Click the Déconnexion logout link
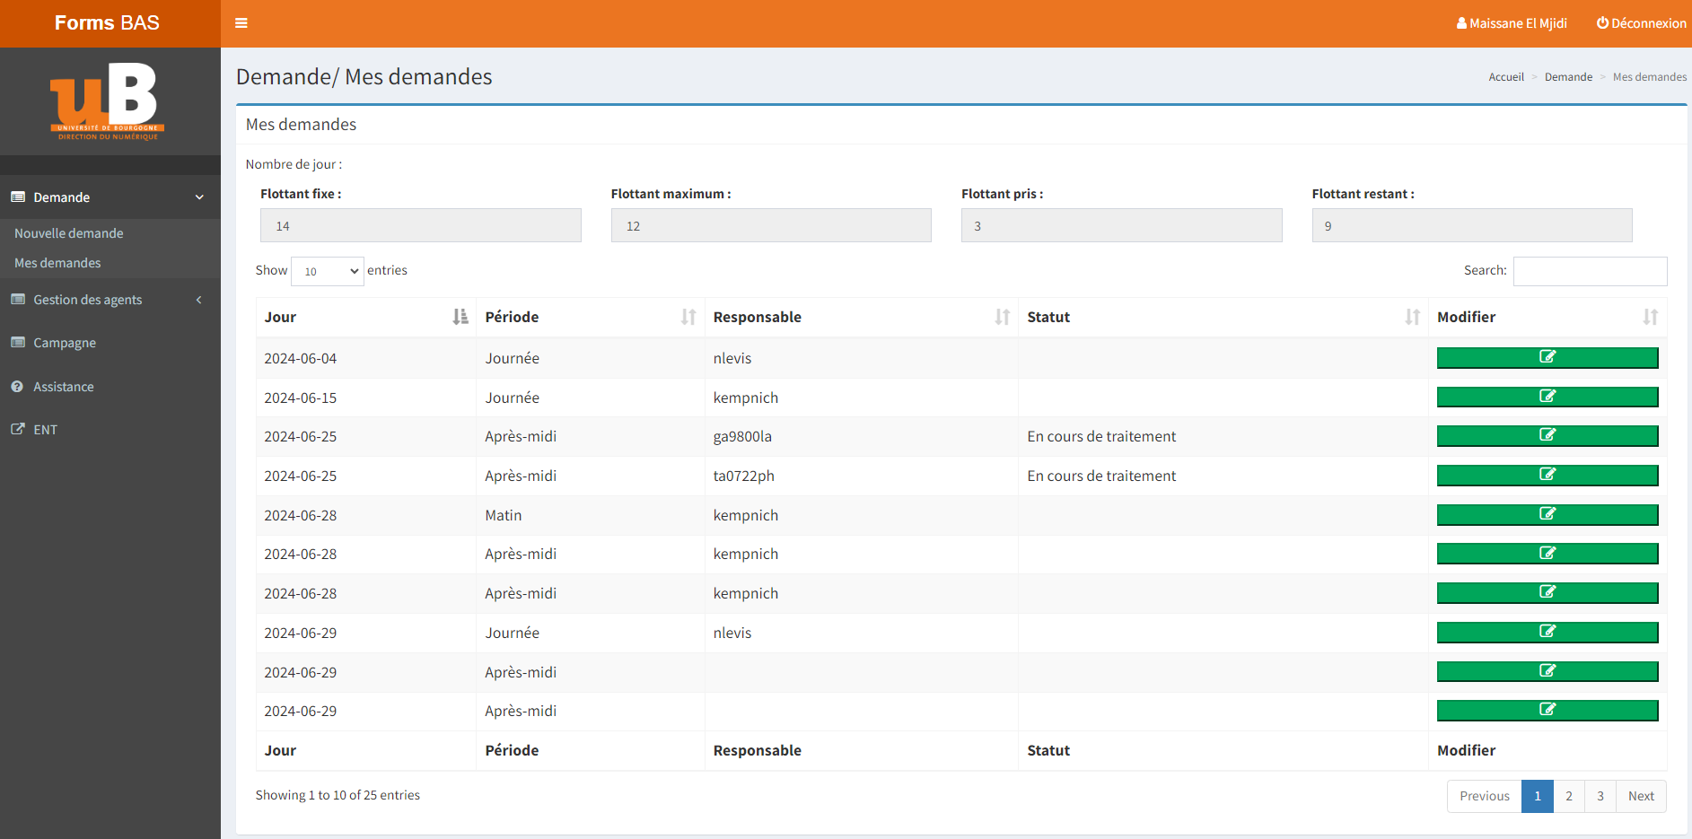1692x839 pixels. coord(1641,23)
